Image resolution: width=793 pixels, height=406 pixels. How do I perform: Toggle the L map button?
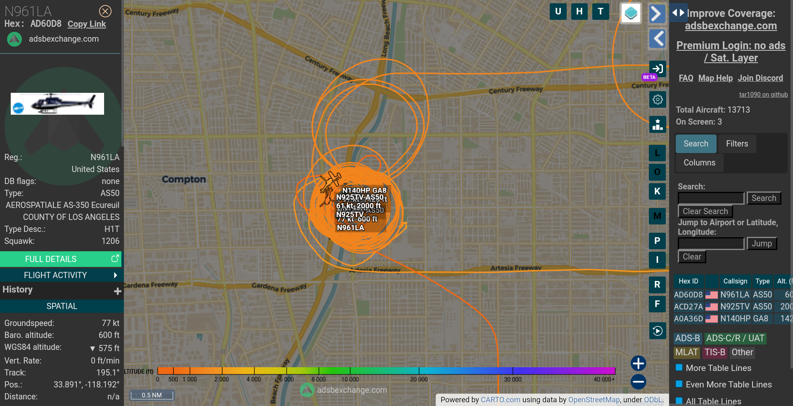pyautogui.click(x=657, y=153)
